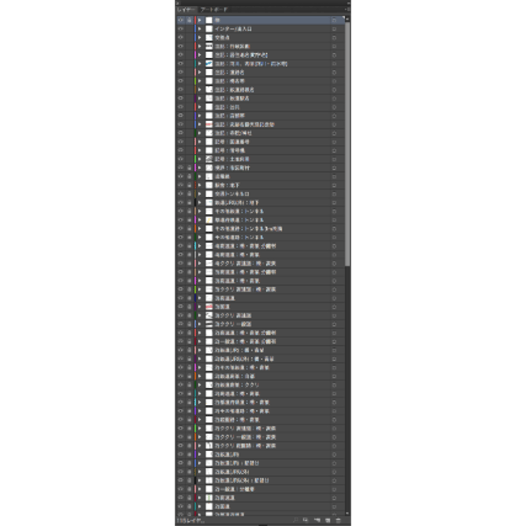
Task: Hide the 送電線 layer with its eye
Action: pyautogui.click(x=181, y=177)
